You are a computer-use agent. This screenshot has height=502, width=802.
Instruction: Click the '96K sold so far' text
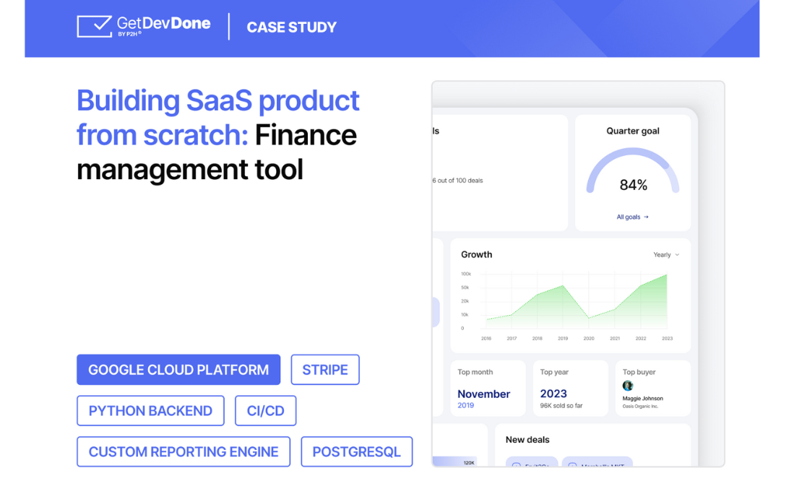tap(561, 406)
